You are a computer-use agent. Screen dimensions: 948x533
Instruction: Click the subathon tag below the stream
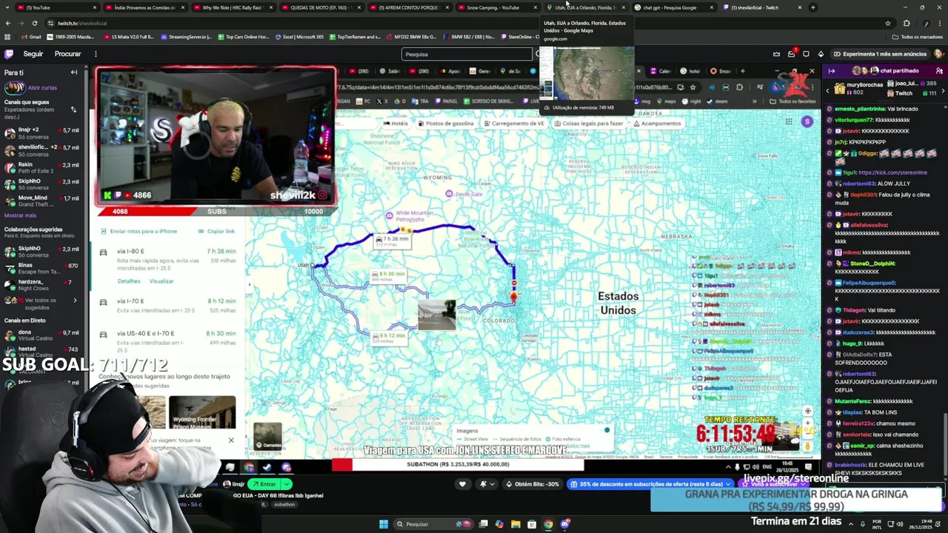point(284,505)
